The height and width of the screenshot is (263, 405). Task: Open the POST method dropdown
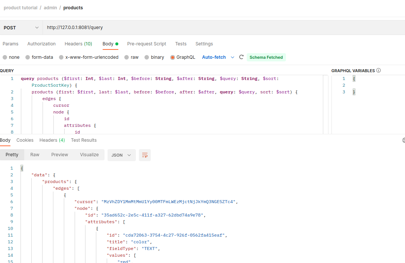point(21,28)
